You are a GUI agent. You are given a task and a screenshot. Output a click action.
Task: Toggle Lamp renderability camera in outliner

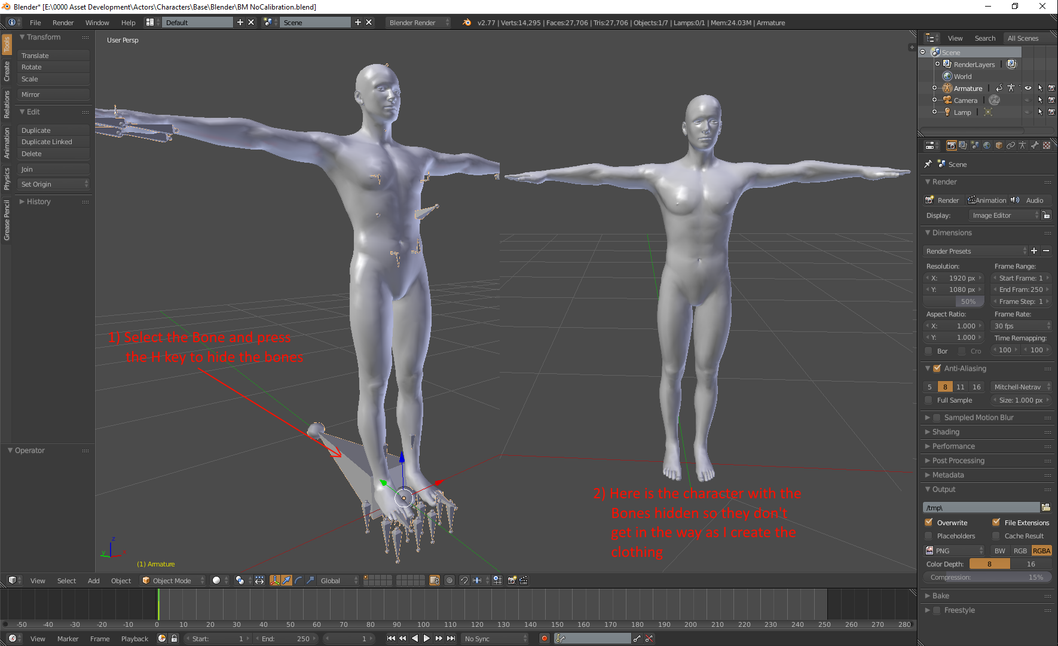click(x=1051, y=112)
